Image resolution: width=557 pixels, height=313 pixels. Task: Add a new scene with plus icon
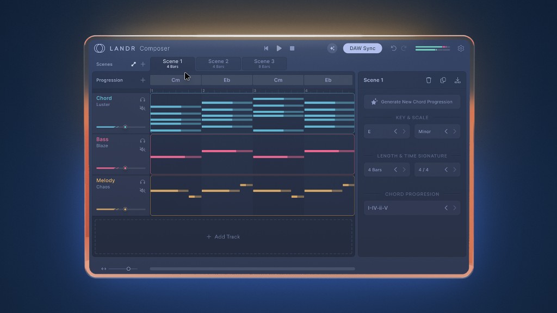point(143,64)
